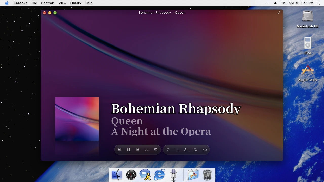Skip to the next track
Image resolution: width=324 pixels, height=182 pixels.
coord(138,150)
